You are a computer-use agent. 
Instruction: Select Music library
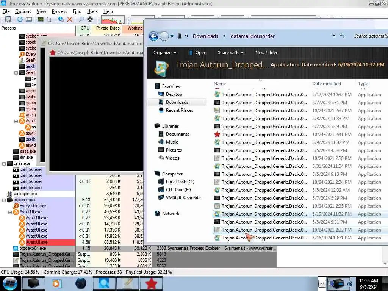coord(172,142)
